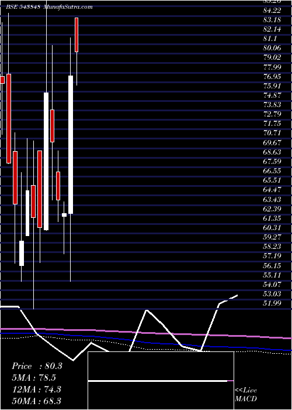Click the '5MA : 78.5' readout
292x410 pixels.
pos(34,378)
